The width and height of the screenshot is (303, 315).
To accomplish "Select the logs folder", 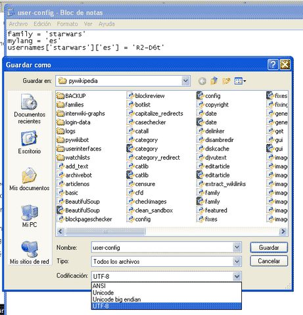I will click(x=66, y=131).
